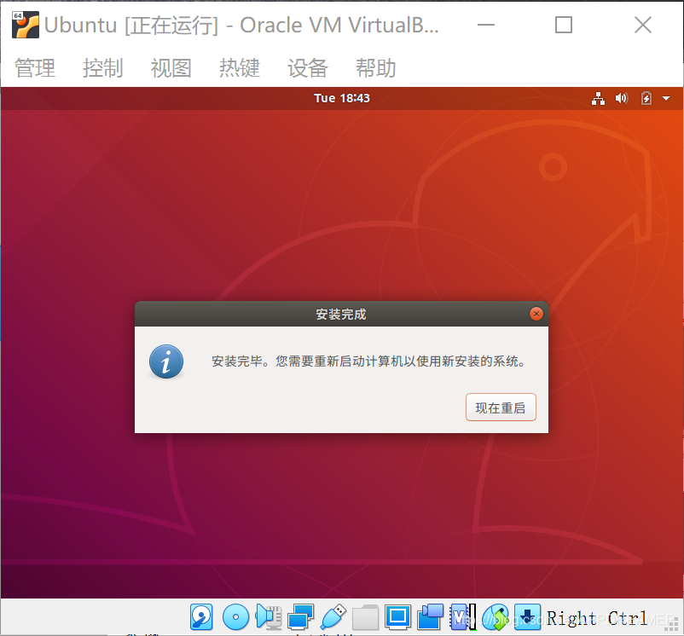The image size is (684, 636).
Task: Click the hard disk activity status icon
Action: [x=201, y=617]
